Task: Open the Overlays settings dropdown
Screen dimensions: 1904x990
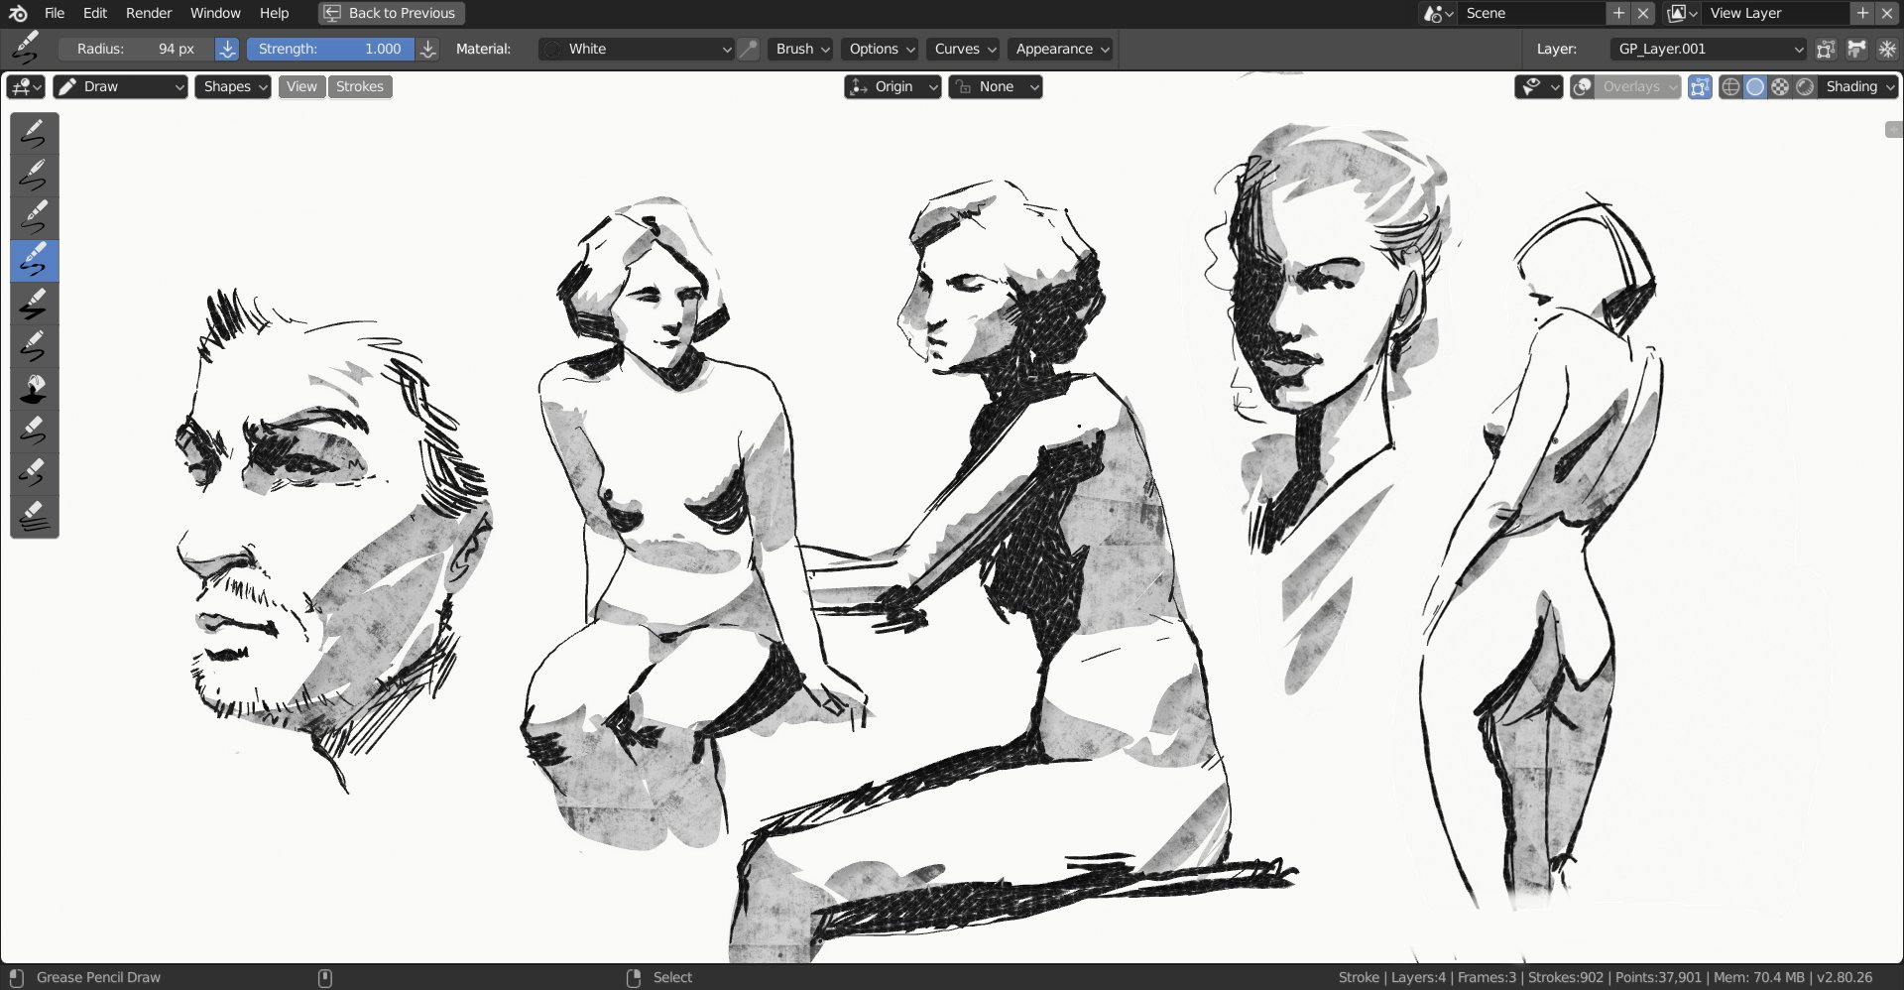Action: coord(1637,86)
